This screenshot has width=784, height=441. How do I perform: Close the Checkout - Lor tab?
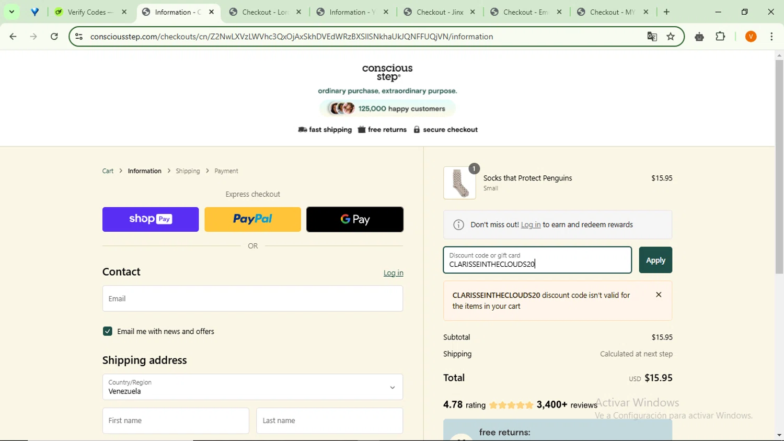pyautogui.click(x=298, y=12)
